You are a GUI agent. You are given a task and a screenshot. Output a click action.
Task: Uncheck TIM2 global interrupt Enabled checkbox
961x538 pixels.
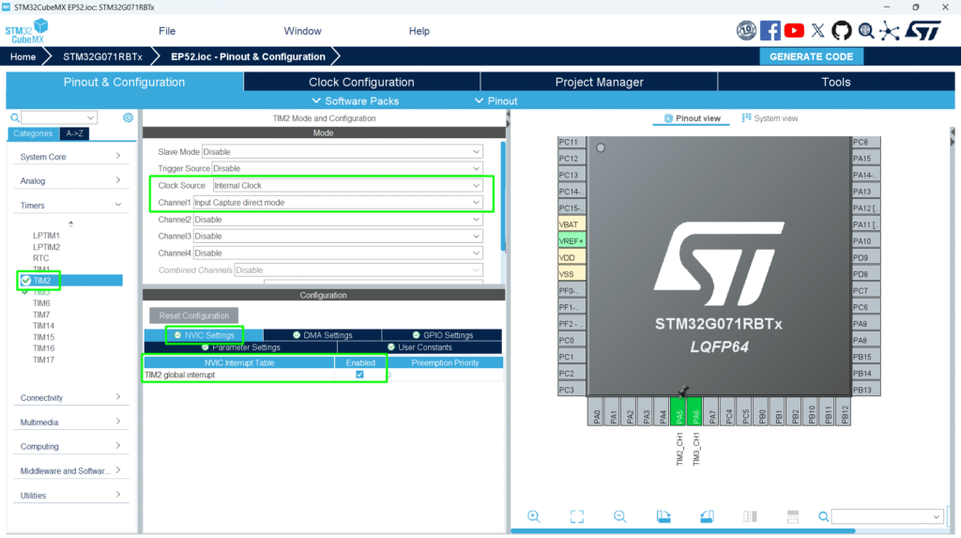point(359,375)
